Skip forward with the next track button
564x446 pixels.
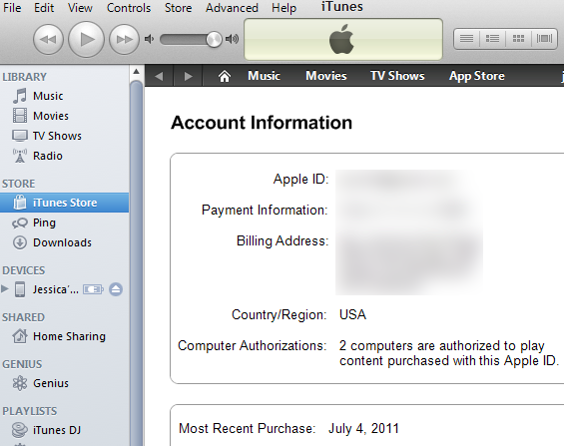coord(124,39)
